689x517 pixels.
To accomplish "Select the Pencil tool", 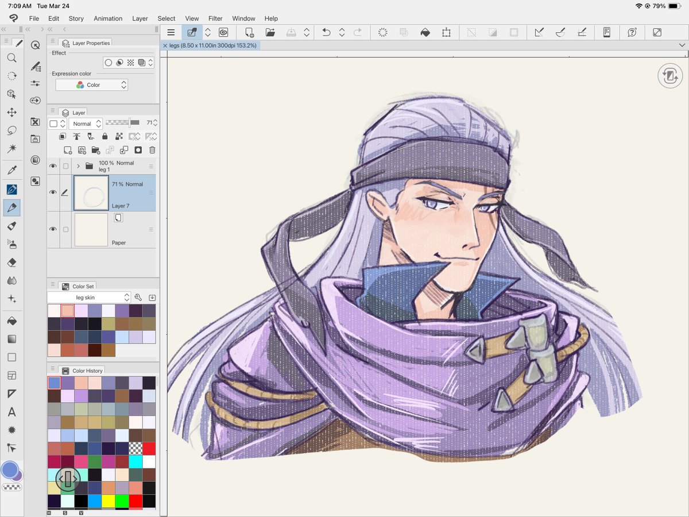I will 11,207.
